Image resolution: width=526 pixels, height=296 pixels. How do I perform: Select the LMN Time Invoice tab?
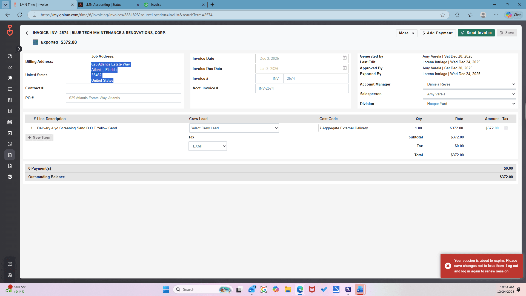44,5
